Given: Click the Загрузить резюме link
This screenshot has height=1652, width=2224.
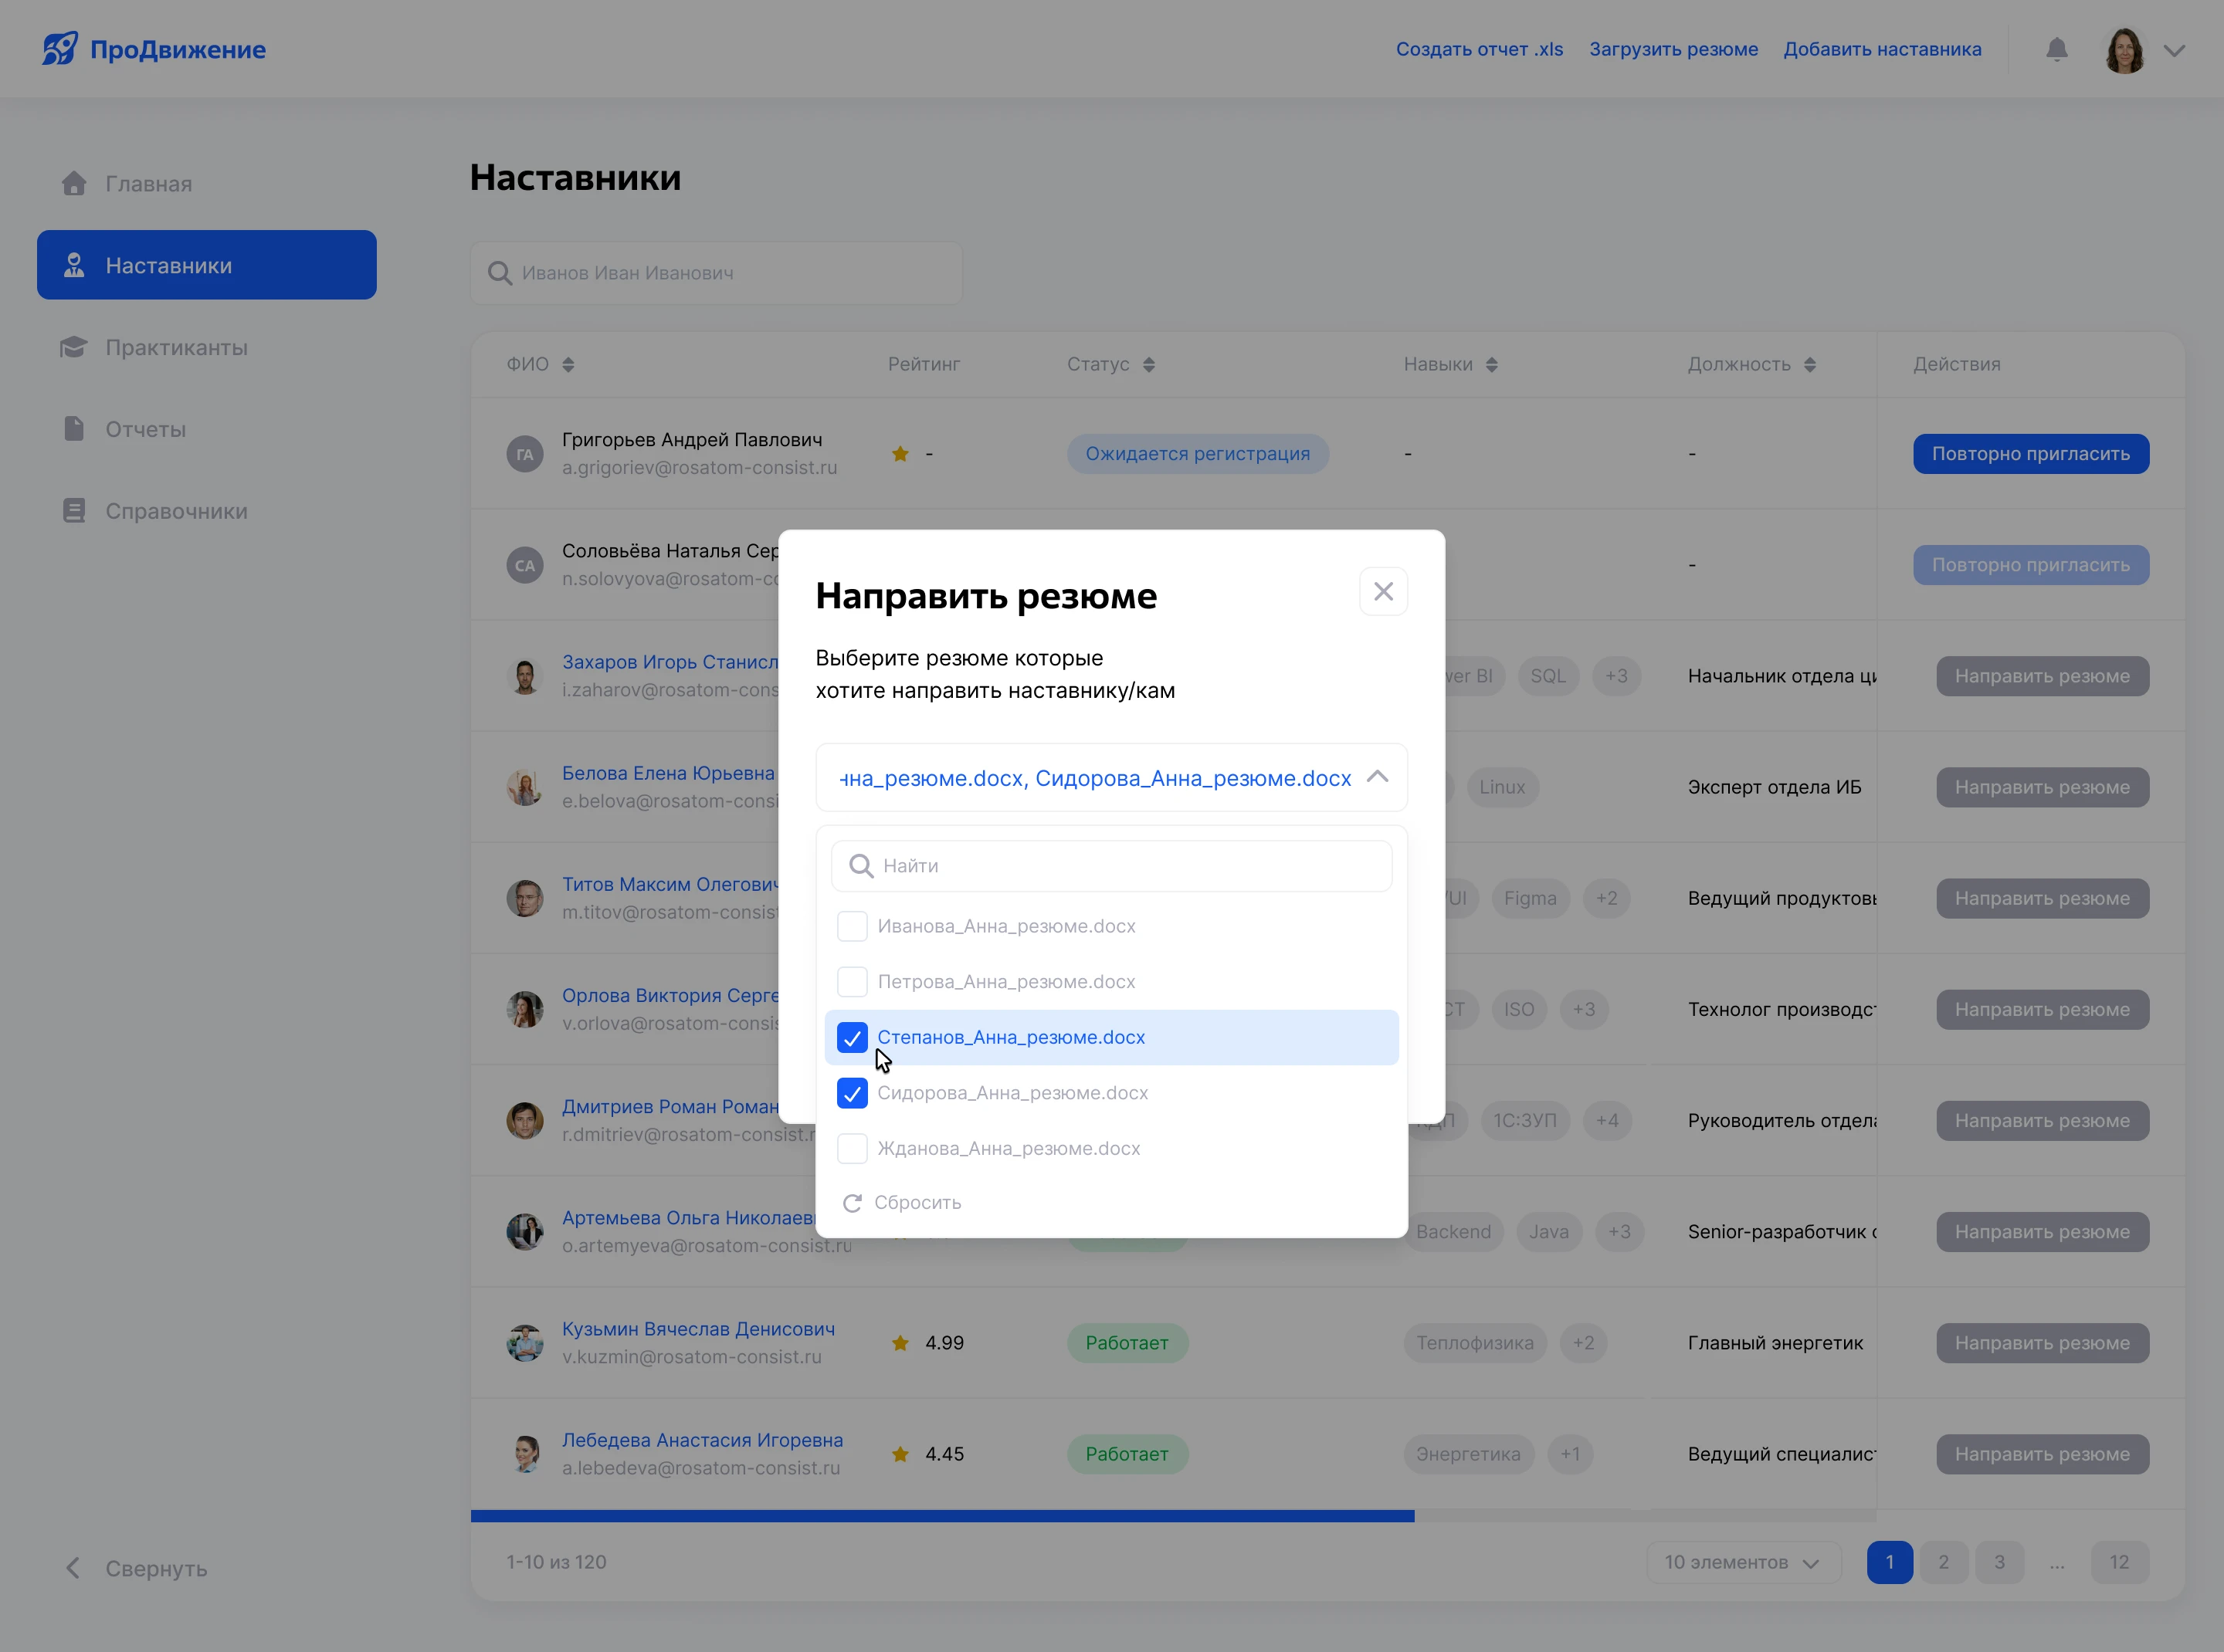Looking at the screenshot, I should [1673, 49].
